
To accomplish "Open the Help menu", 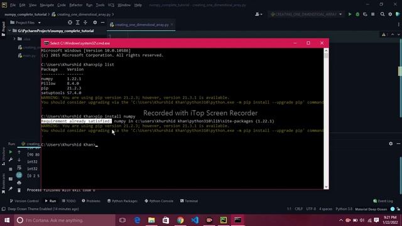I will tap(138, 5).
